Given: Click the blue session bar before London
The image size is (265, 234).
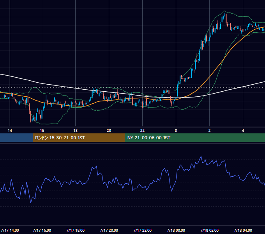Looking at the screenshot, I should [16, 138].
